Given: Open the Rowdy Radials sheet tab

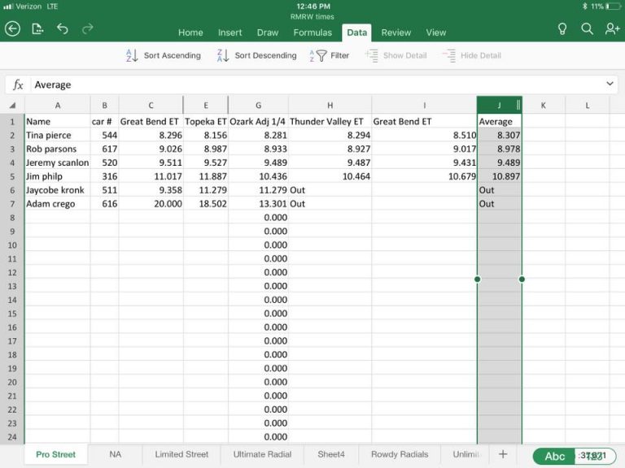Looking at the screenshot, I should 400,454.
